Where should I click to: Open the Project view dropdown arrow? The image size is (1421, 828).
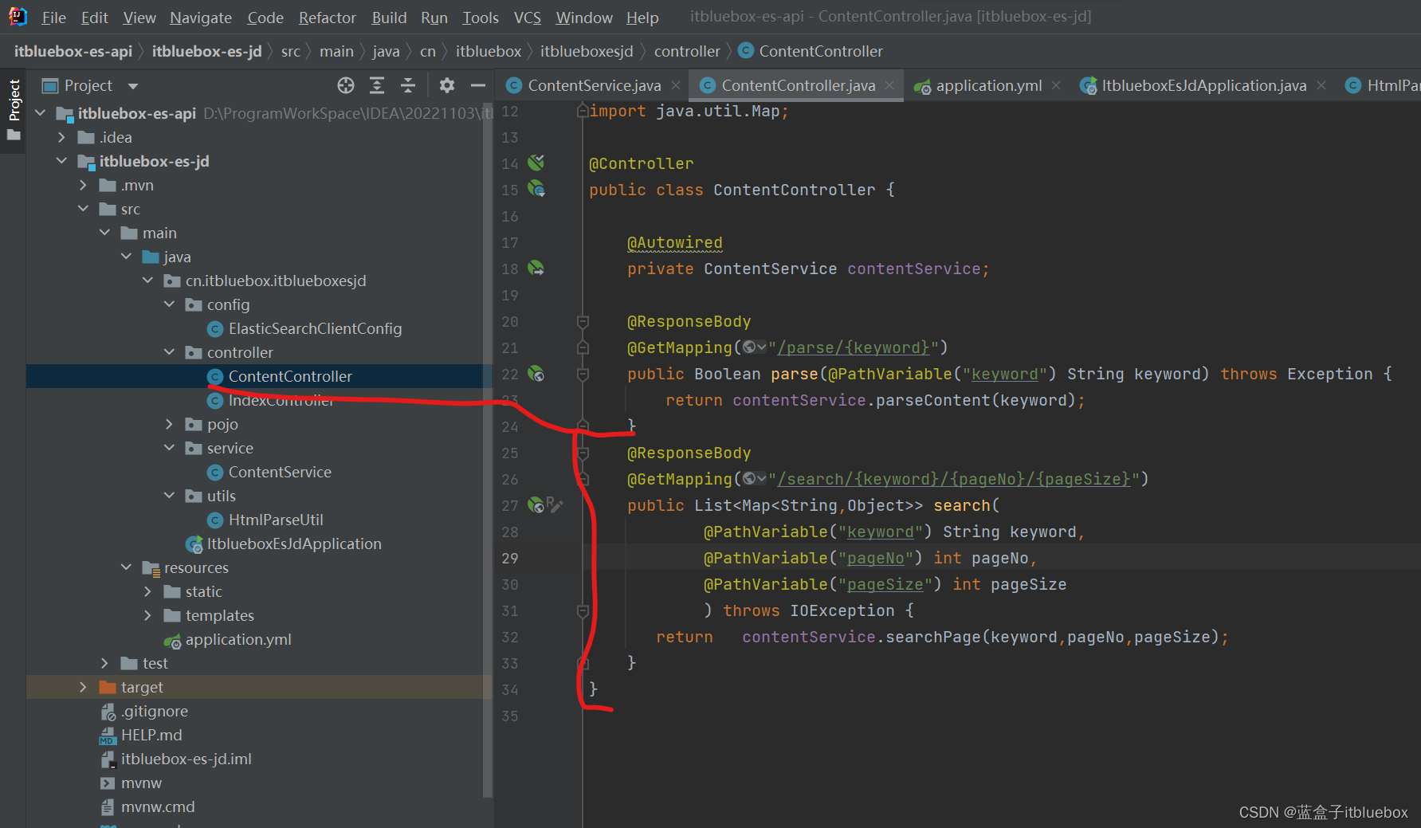point(133,86)
